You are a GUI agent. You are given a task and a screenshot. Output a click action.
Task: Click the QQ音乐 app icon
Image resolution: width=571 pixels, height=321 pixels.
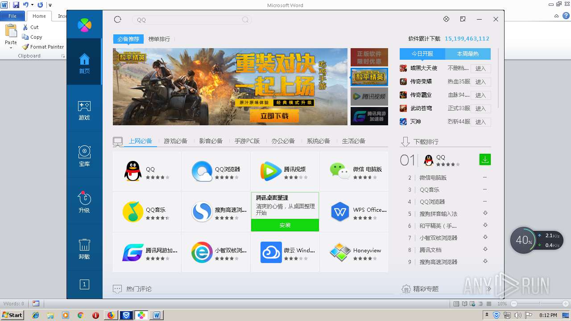coord(133,212)
